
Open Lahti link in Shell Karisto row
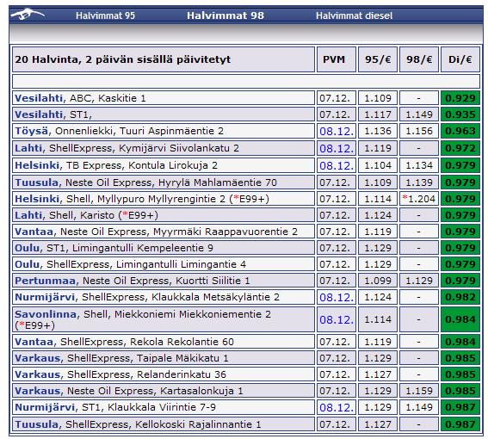(28, 215)
